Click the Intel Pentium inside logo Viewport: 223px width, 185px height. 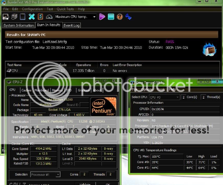click(x=103, y=107)
